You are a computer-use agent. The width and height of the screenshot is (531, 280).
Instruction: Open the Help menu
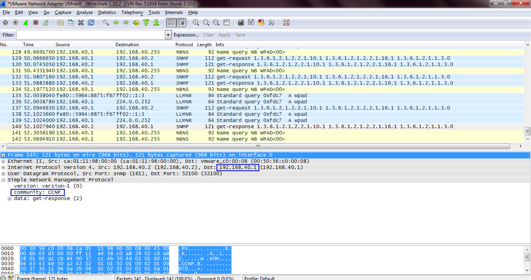[x=193, y=12]
